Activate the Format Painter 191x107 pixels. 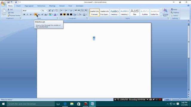coord(14,15)
